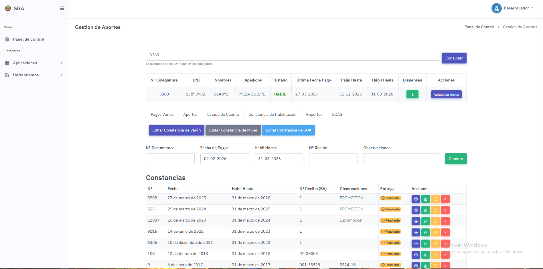Open Panel de Control breadcrumb link
This screenshot has height=269, width=543.
[479, 27]
